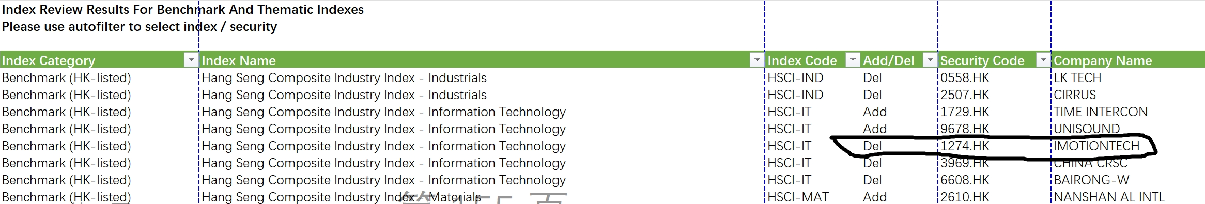Open the Add/Del filter dropdown
1205x204 pixels.
coord(930,60)
